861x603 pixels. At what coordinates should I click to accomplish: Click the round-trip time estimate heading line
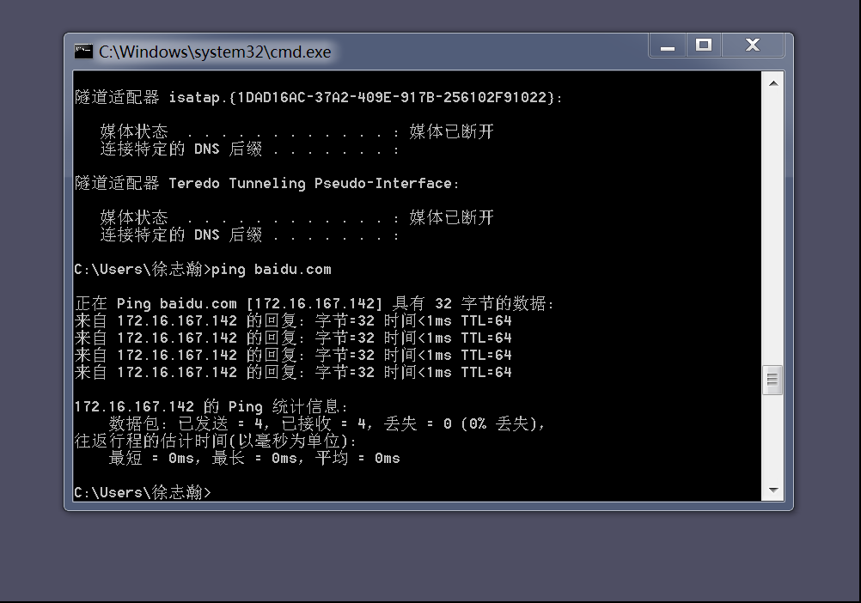pyautogui.click(x=215, y=441)
